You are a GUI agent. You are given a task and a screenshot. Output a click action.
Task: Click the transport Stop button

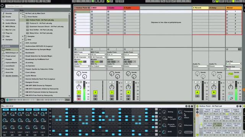(96, 1)
